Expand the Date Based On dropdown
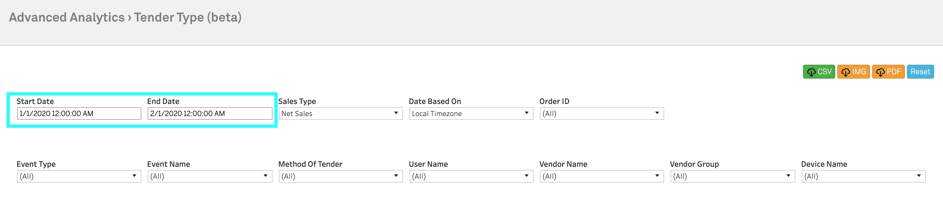Screen dimensions: 943x201 471,113
